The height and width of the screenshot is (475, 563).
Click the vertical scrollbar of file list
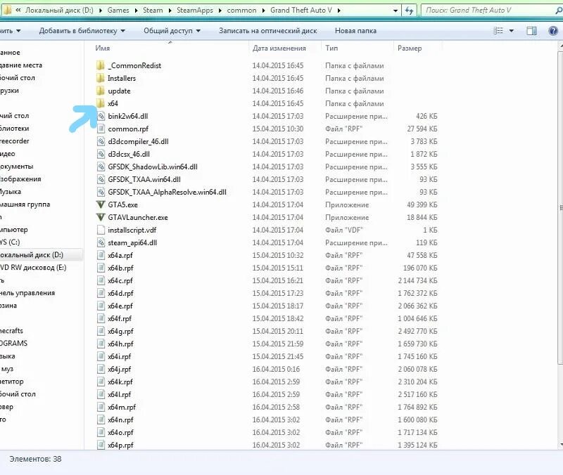[x=560, y=208]
